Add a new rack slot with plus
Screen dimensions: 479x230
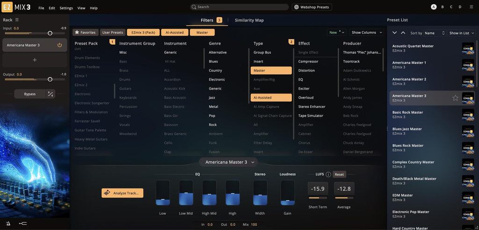(35, 60)
